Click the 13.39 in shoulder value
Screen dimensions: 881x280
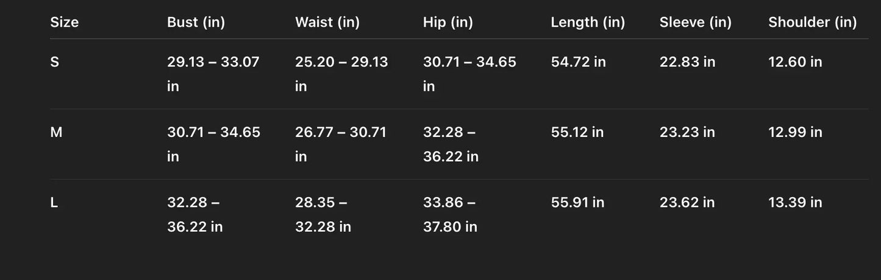pos(795,203)
